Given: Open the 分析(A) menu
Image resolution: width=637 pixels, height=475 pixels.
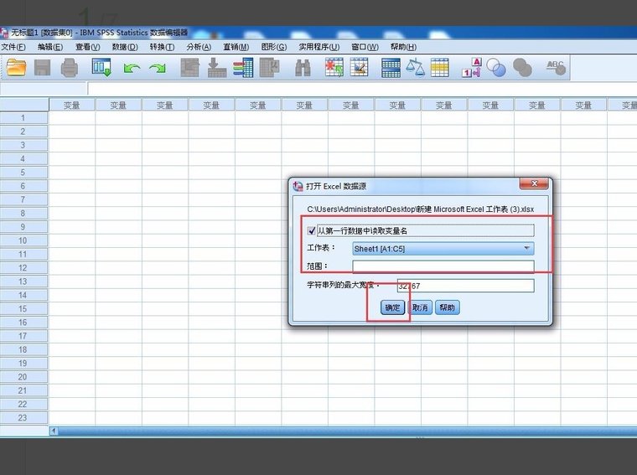Looking at the screenshot, I should (199, 47).
